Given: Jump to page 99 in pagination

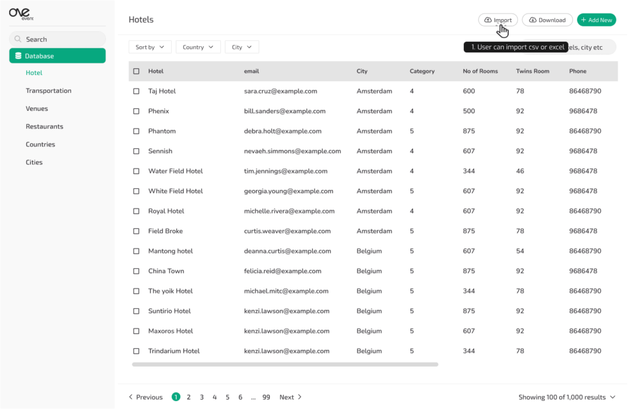Looking at the screenshot, I should pos(266,397).
